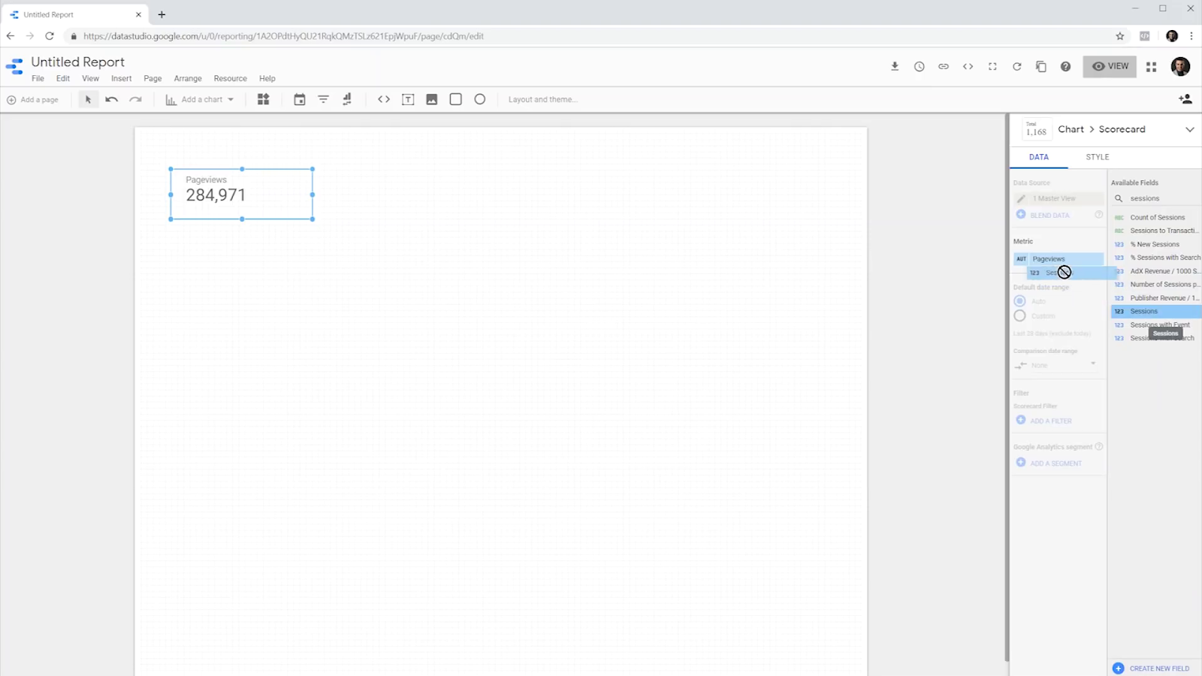Expand the Chart > Scorecard type chevron
Viewport: 1202px width, 676px height.
click(x=1190, y=129)
